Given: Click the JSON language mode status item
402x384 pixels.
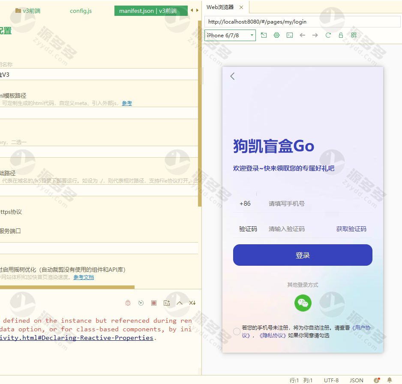Looking at the screenshot, I should (x=357, y=380).
